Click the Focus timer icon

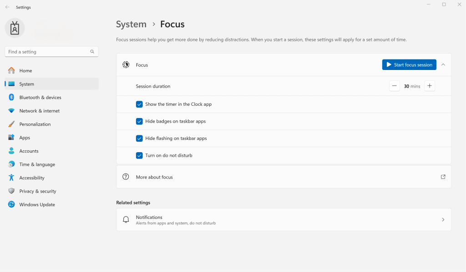pyautogui.click(x=126, y=64)
